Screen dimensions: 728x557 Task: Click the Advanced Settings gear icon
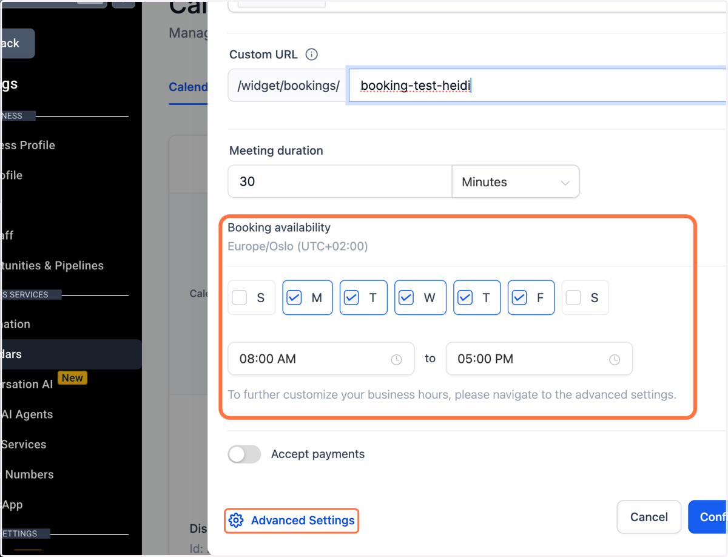(x=236, y=521)
